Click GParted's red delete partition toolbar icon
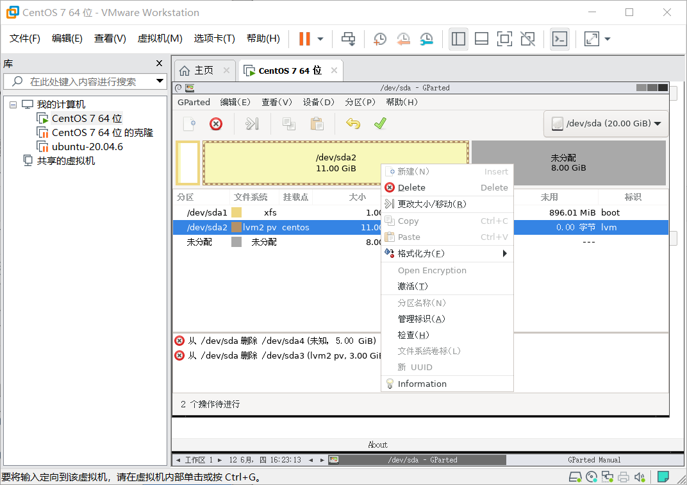The image size is (687, 485). click(x=216, y=124)
